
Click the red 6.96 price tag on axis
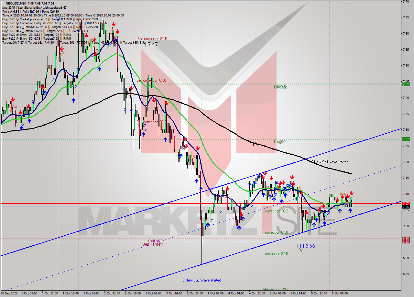click(406, 238)
